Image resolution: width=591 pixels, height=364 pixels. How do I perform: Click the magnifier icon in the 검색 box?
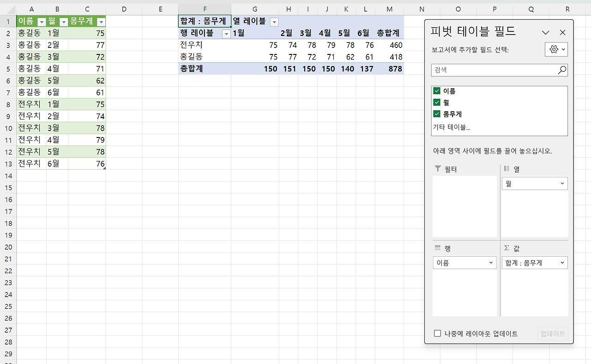click(x=561, y=70)
